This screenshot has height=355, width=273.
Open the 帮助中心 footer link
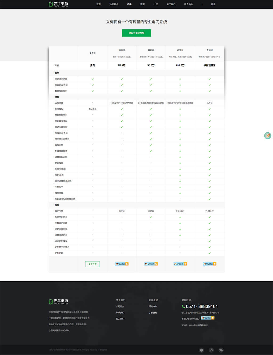click(153, 306)
